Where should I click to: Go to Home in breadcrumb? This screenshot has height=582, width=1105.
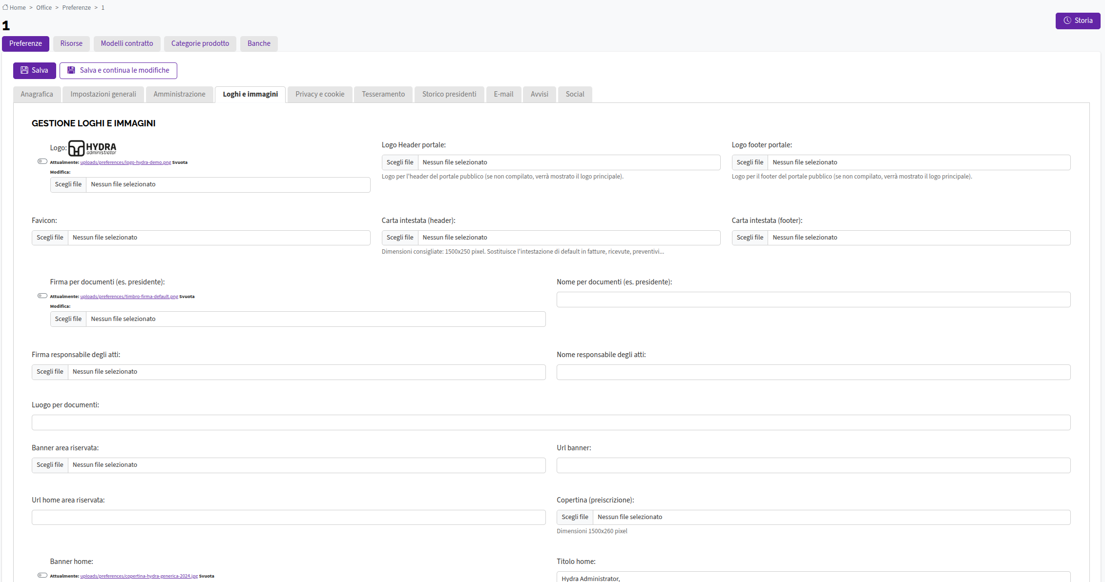[18, 7]
